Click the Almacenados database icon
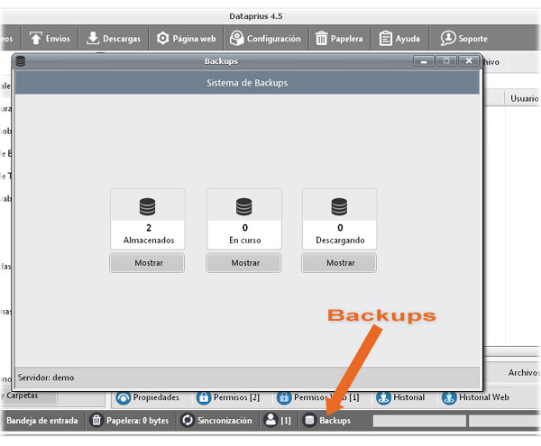Screen dimensions: 541x446 click(147, 207)
